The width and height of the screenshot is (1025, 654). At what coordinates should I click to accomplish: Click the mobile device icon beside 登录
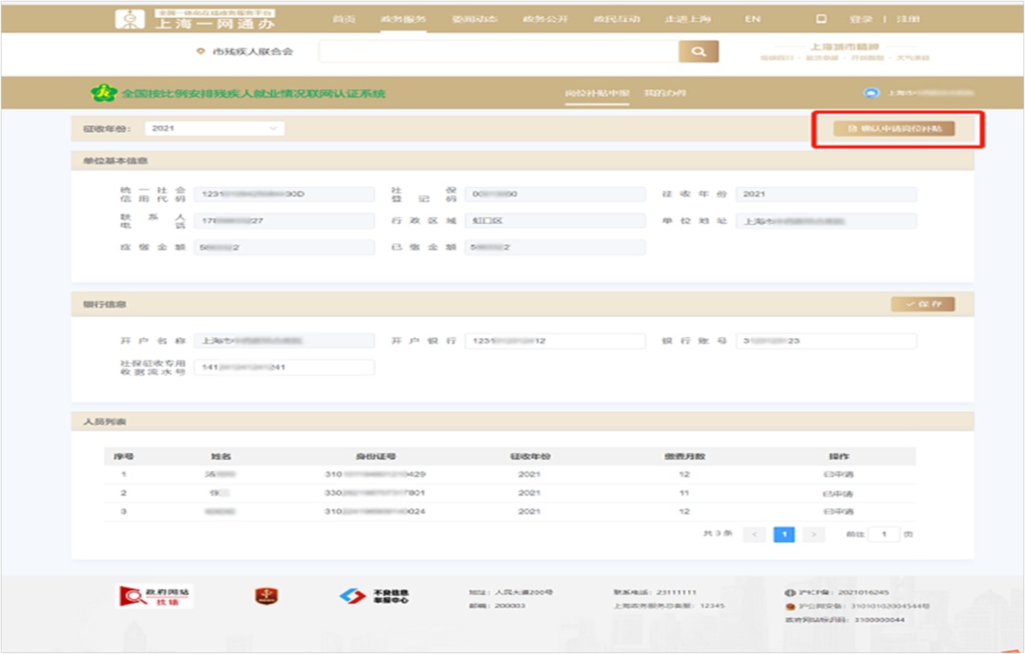(822, 19)
